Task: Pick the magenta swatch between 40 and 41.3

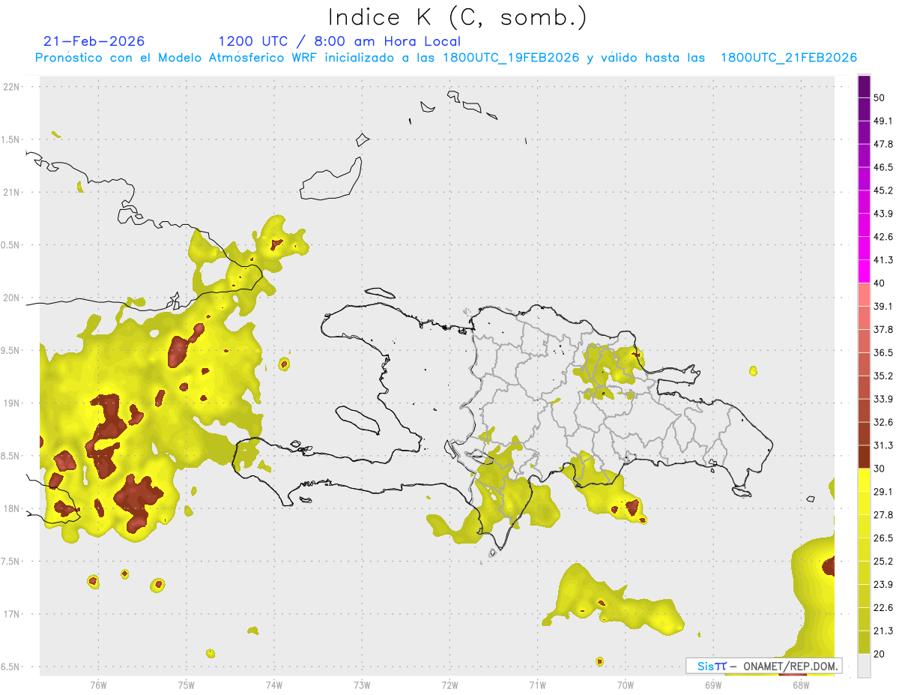Action: click(864, 271)
